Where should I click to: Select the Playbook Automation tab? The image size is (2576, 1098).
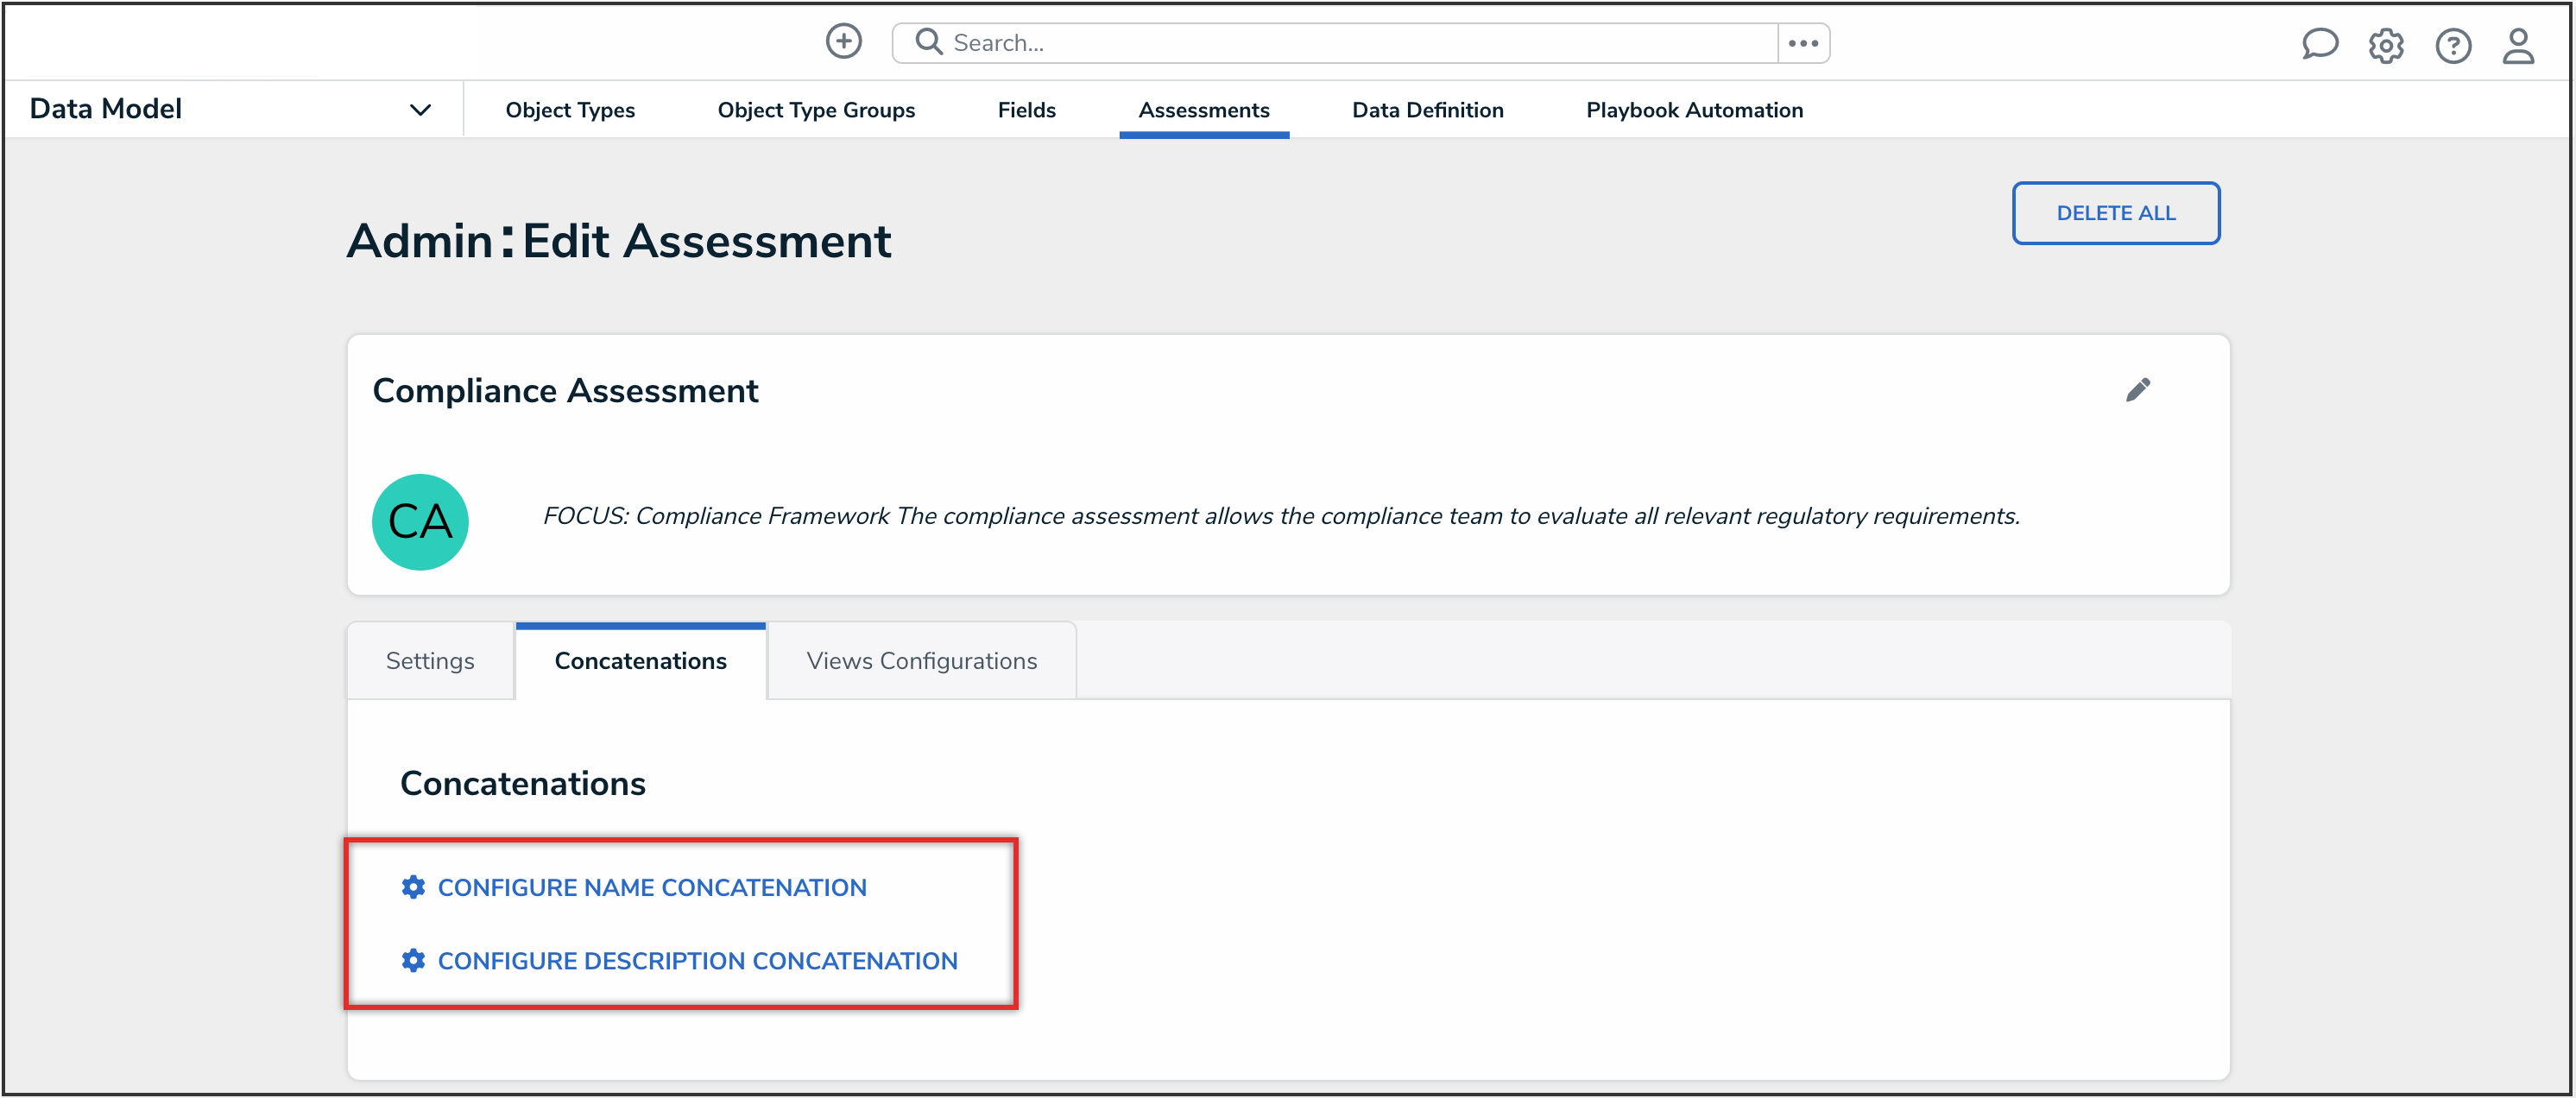[1694, 110]
